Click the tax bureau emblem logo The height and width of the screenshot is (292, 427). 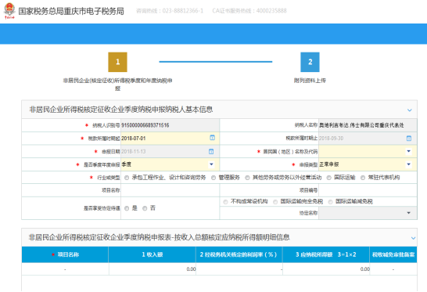pyautogui.click(x=9, y=11)
